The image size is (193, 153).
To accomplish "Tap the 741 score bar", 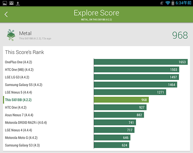I will pos(115,122).
